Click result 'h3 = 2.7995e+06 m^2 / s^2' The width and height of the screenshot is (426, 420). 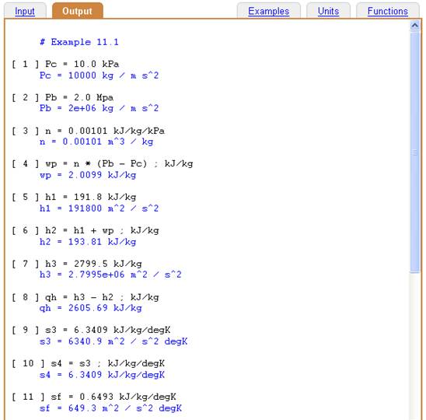110,275
